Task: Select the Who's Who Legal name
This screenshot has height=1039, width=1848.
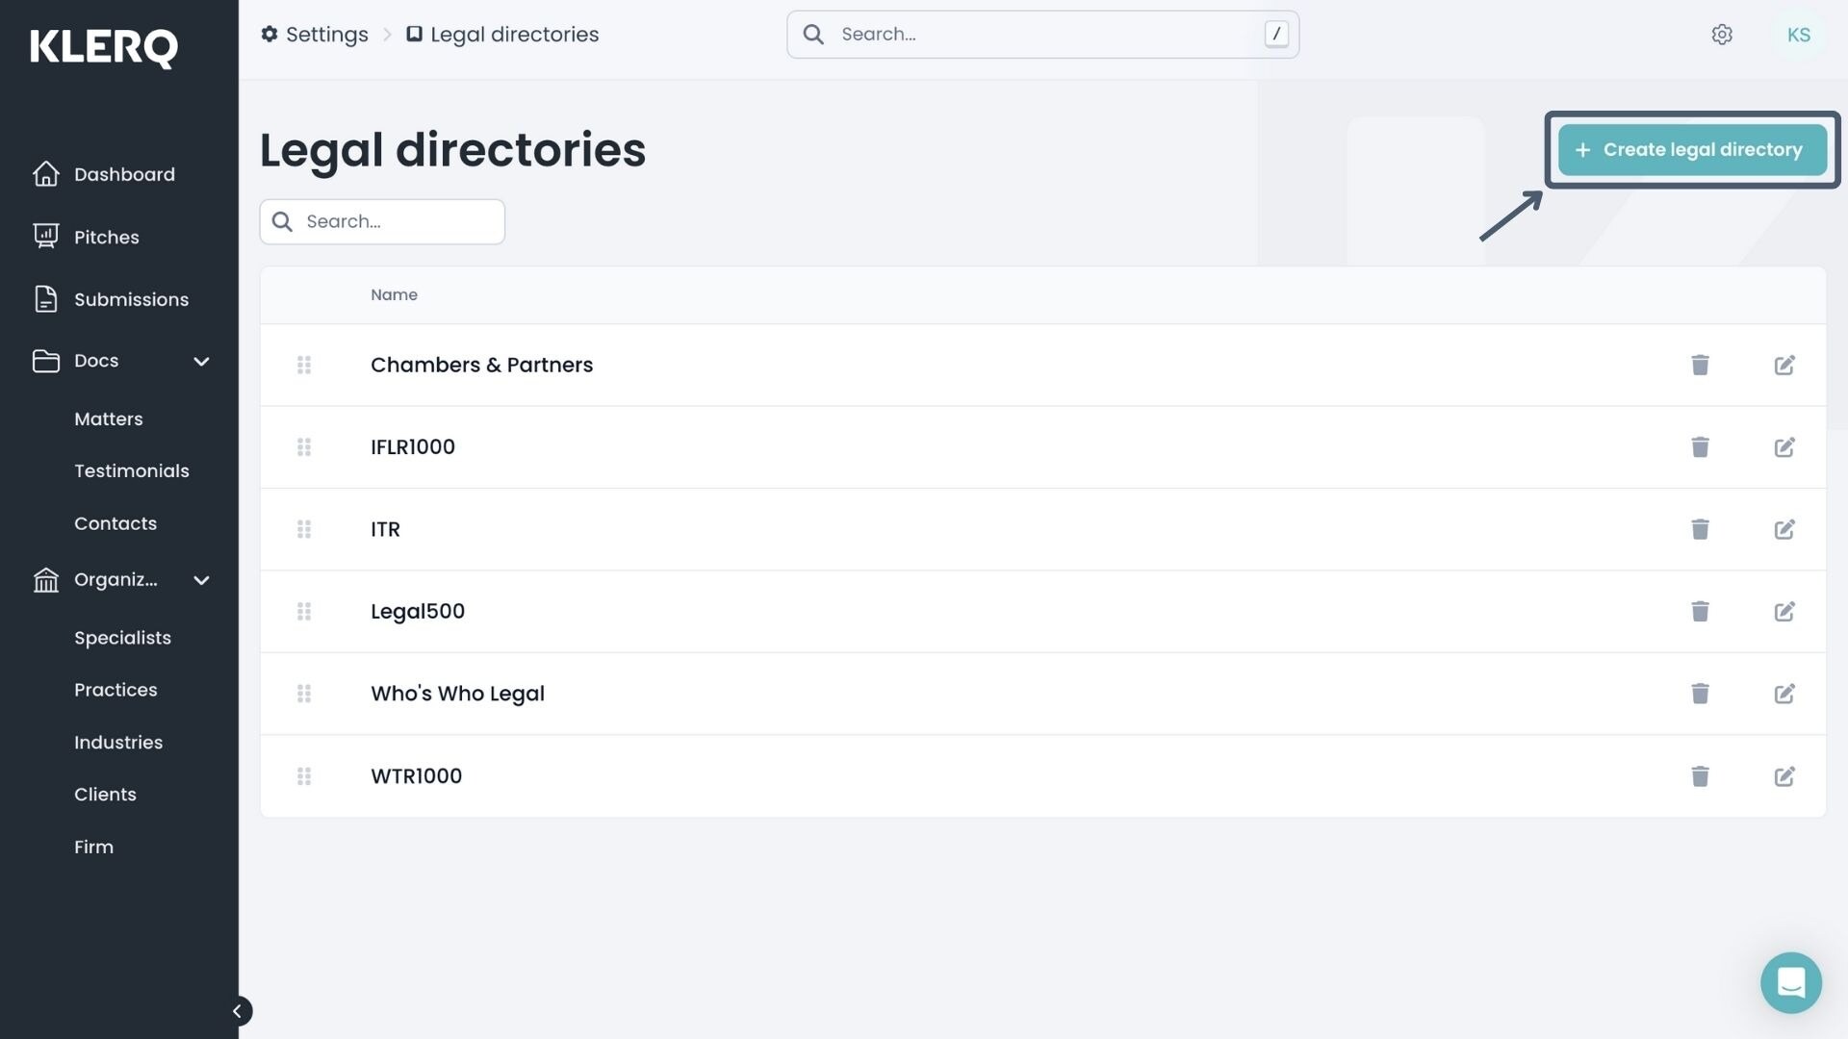Action: point(457,694)
